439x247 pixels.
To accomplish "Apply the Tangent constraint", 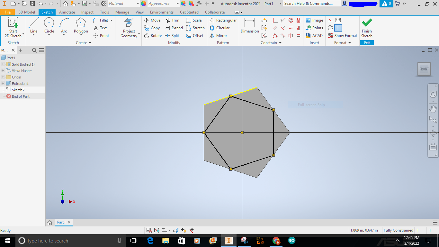I will click(275, 36).
